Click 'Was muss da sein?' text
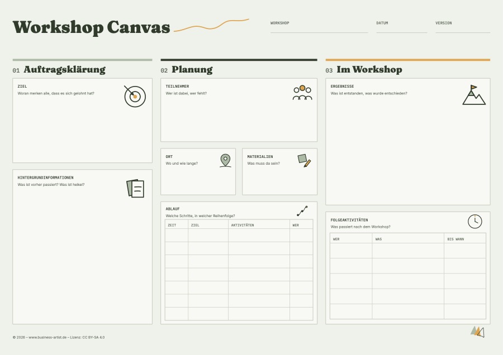The width and height of the screenshot is (503, 355). click(x=263, y=164)
